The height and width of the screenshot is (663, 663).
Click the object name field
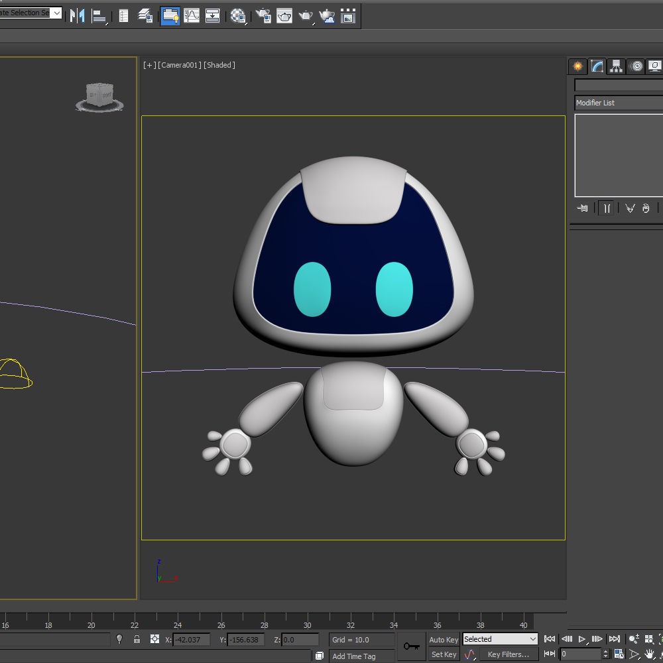click(x=619, y=85)
